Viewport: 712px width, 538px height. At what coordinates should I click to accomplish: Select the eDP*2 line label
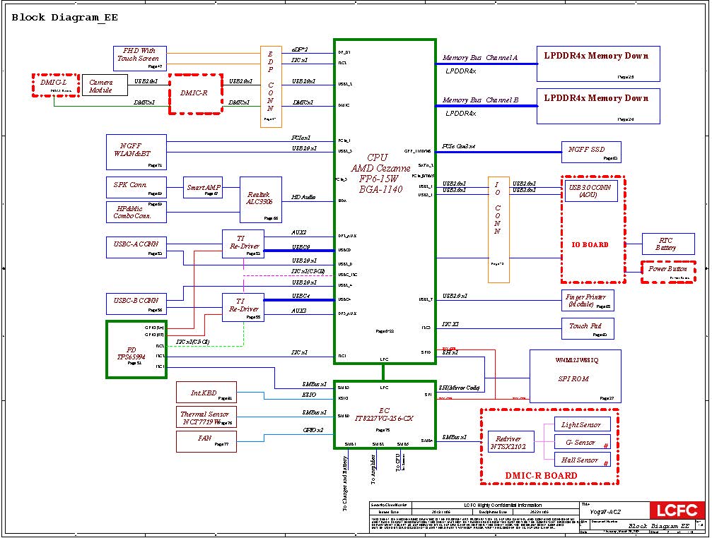(300, 49)
